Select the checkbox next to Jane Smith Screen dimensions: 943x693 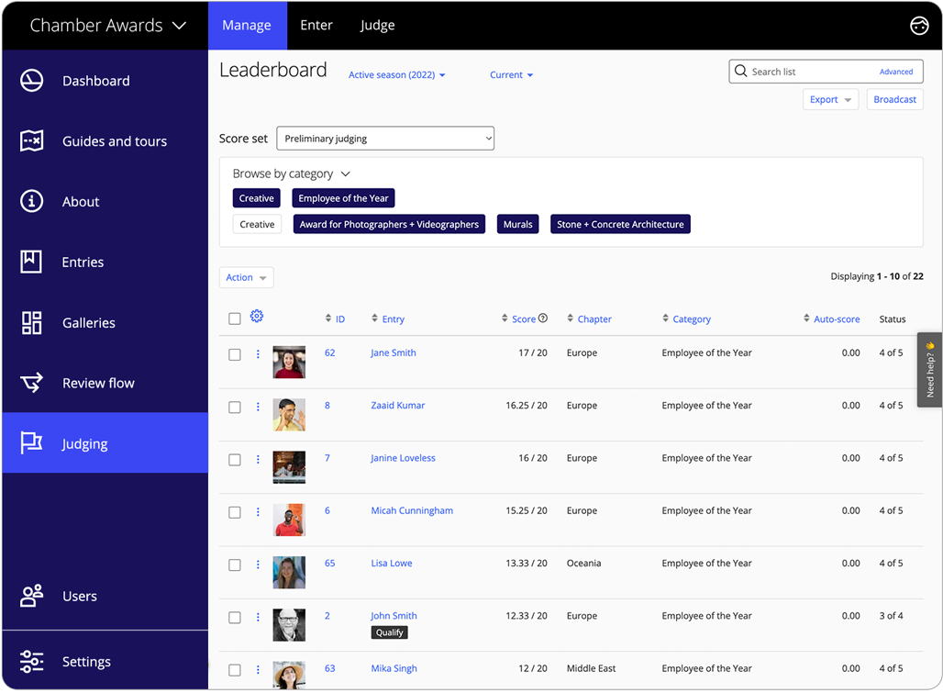click(x=234, y=353)
